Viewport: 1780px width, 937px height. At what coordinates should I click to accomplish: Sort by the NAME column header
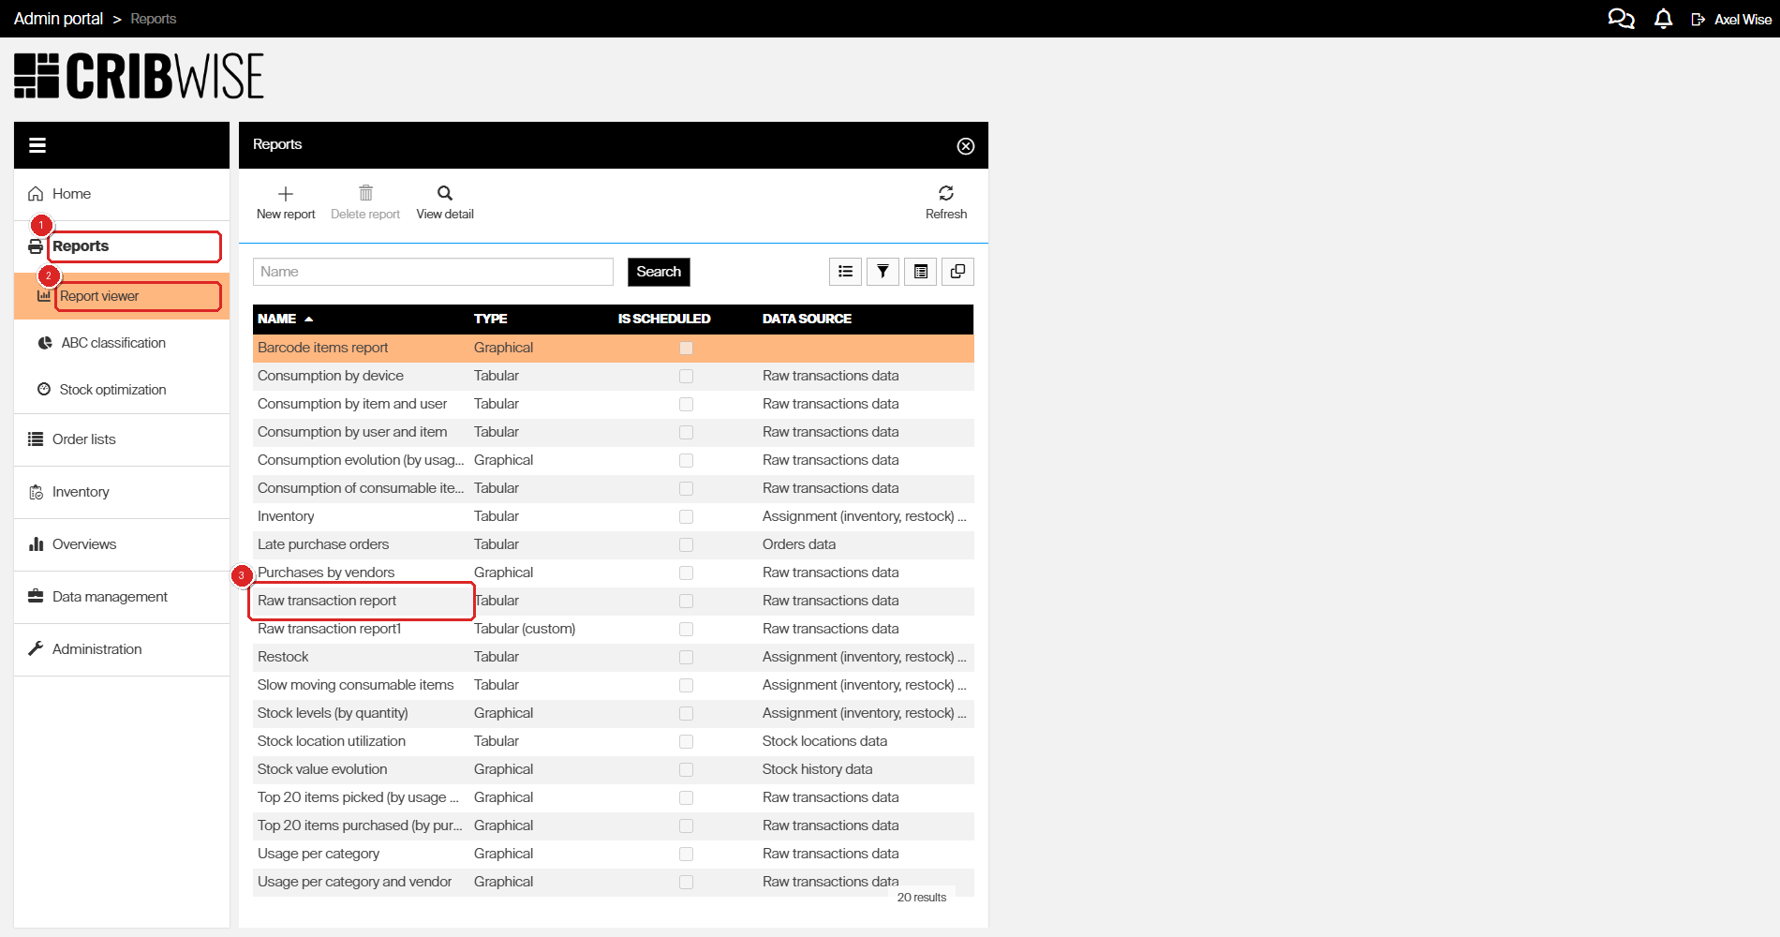tap(277, 319)
